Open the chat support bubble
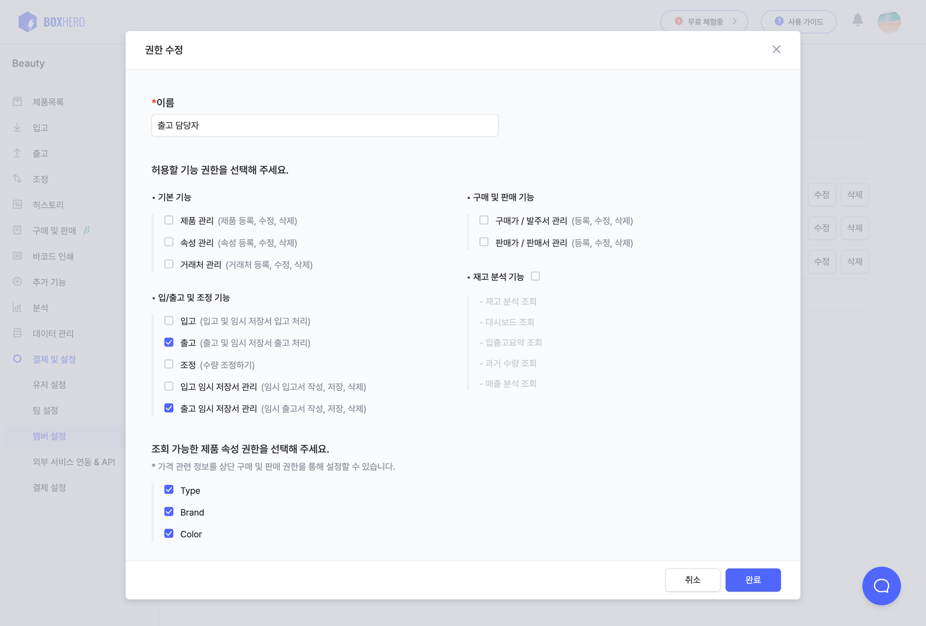 (881, 586)
